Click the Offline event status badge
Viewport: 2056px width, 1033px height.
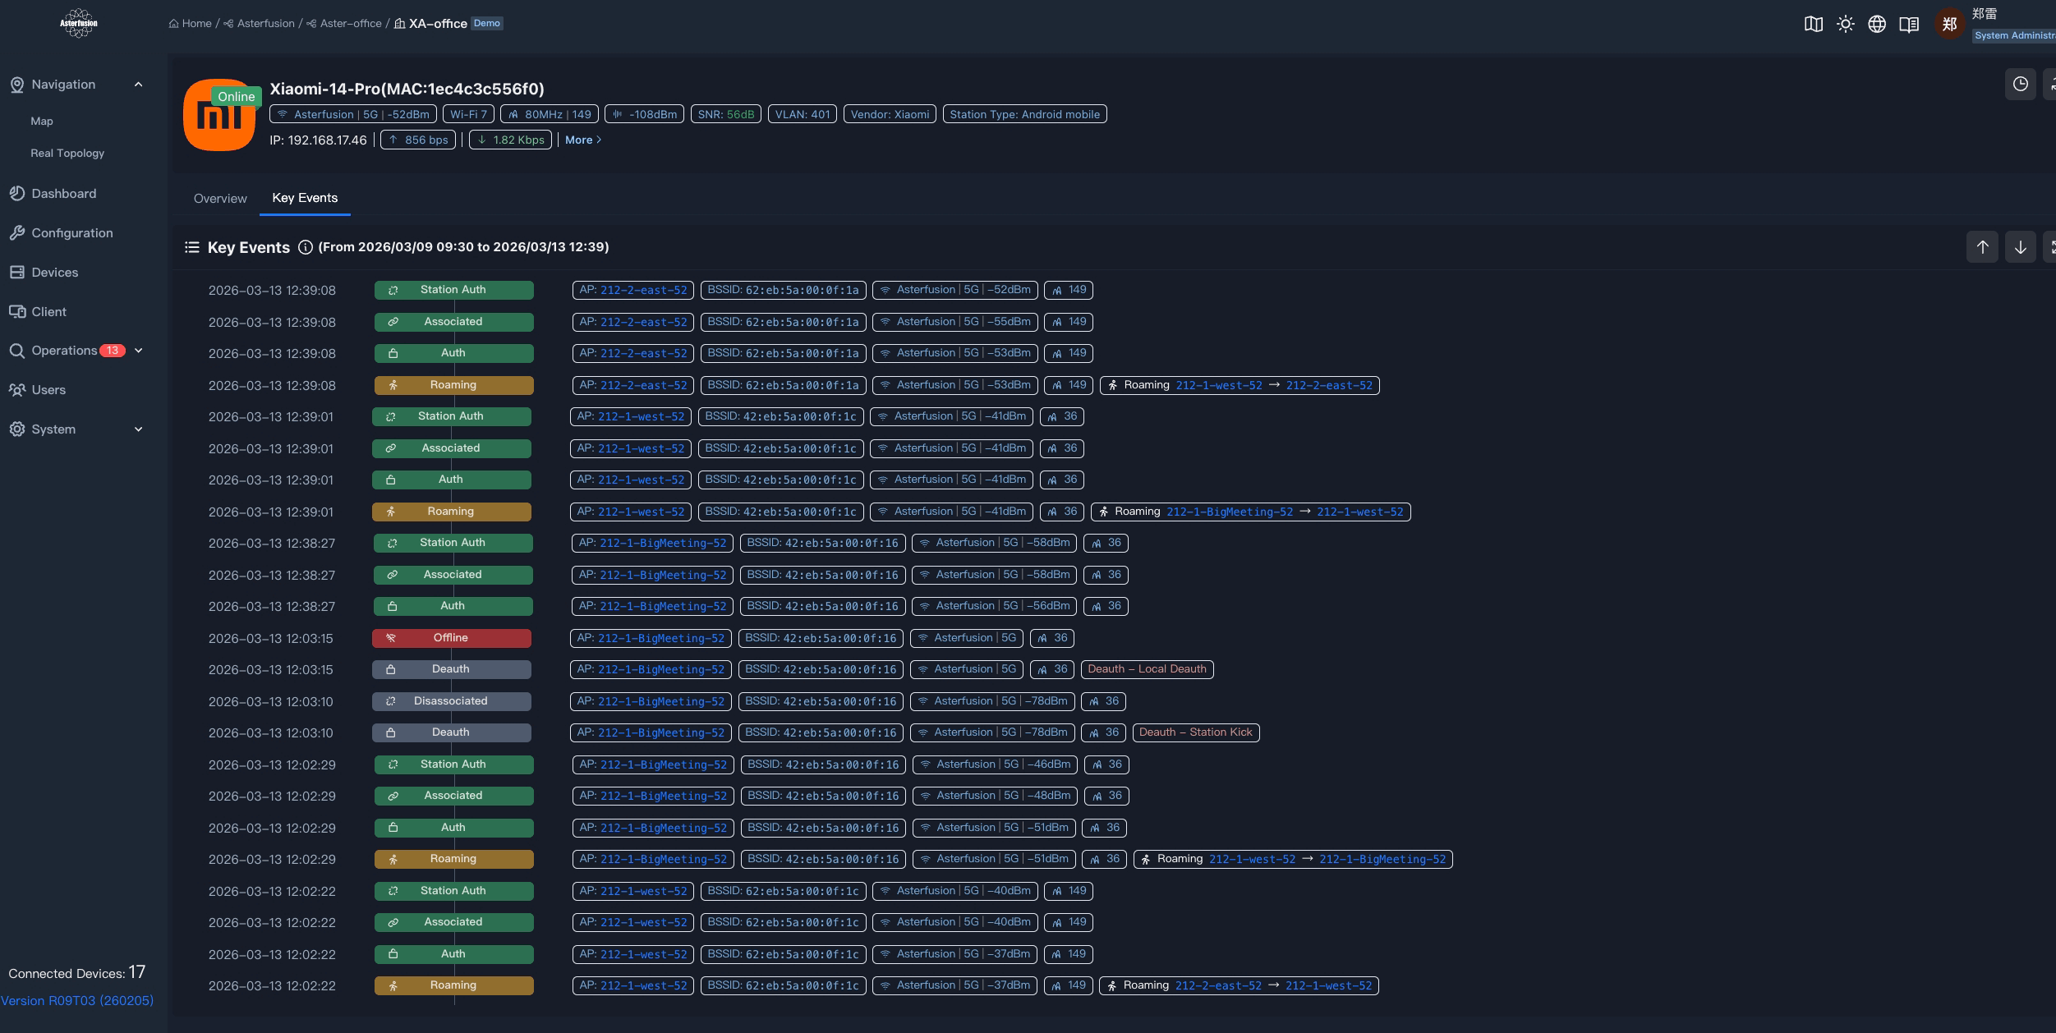tap(451, 638)
